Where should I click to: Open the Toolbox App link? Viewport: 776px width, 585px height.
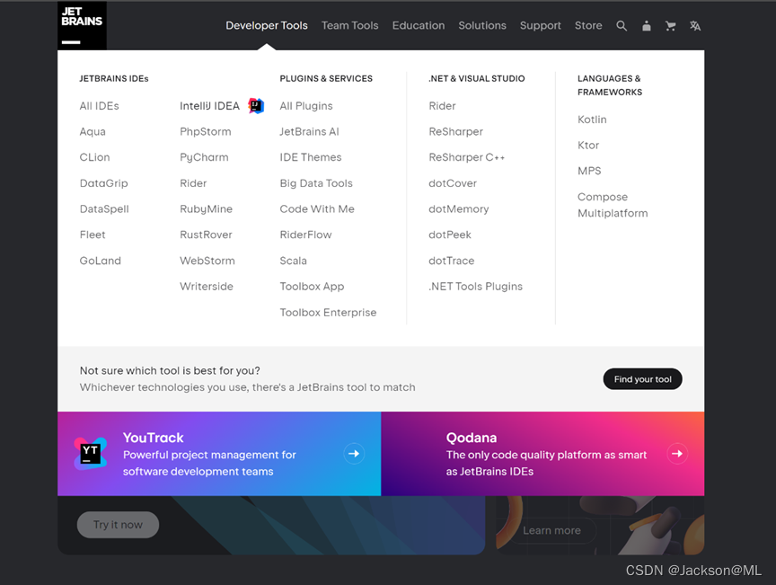(312, 287)
